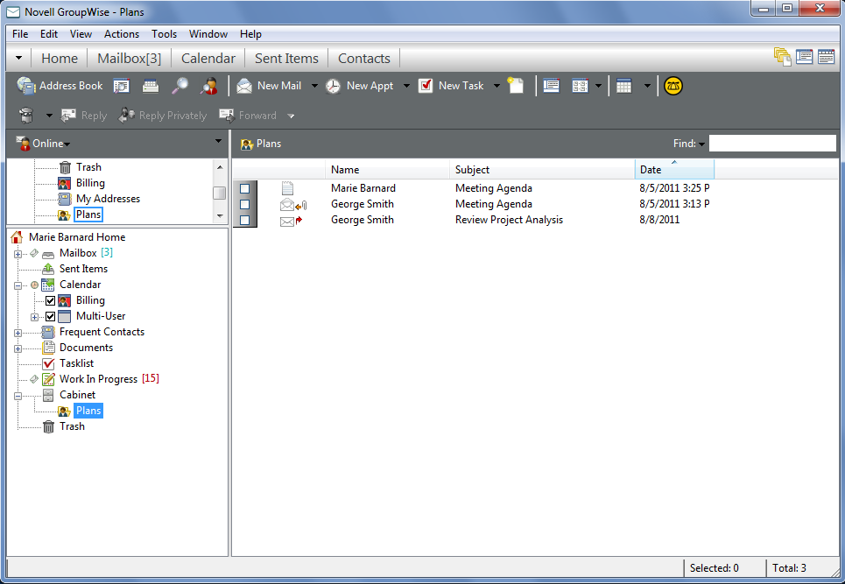This screenshot has height=584, width=845.
Task: Click the House icon for Marie Barnard Home
Action: click(x=17, y=237)
